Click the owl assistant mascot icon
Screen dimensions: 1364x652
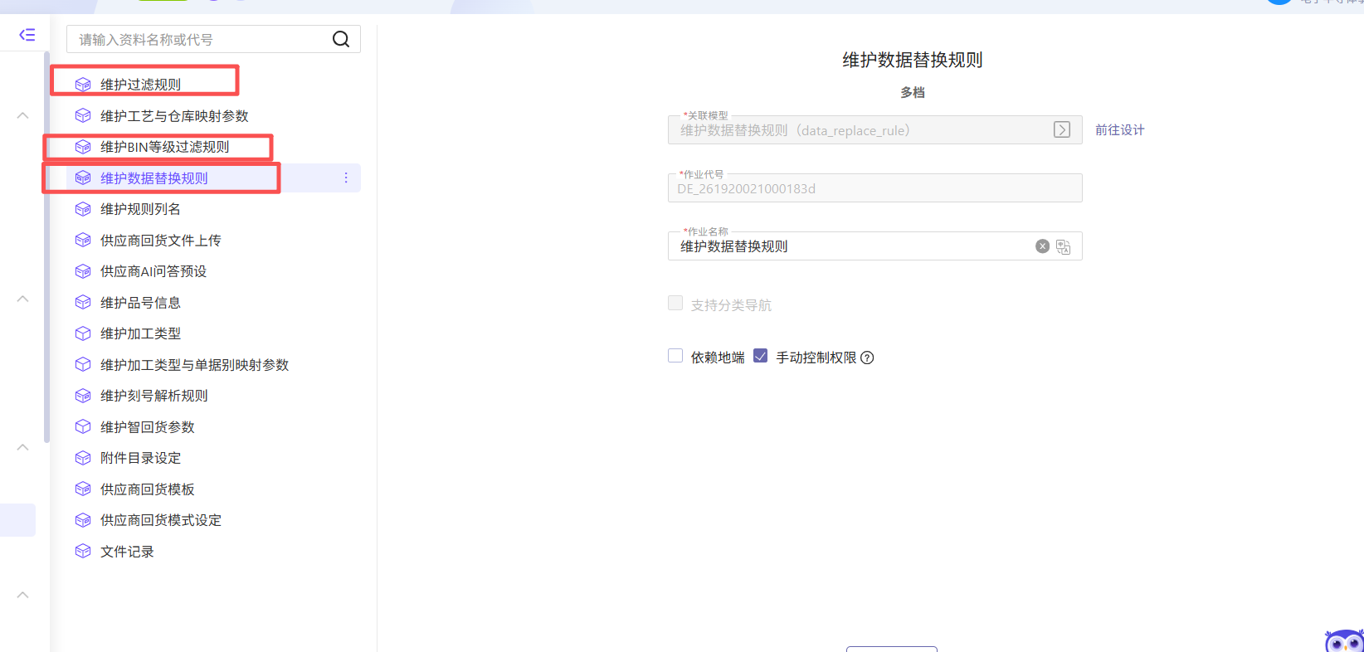[1343, 641]
